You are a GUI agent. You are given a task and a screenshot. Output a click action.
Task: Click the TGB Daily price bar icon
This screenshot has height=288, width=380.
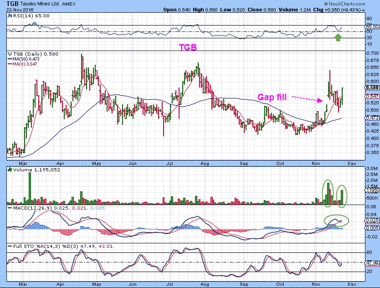[x=10, y=54]
